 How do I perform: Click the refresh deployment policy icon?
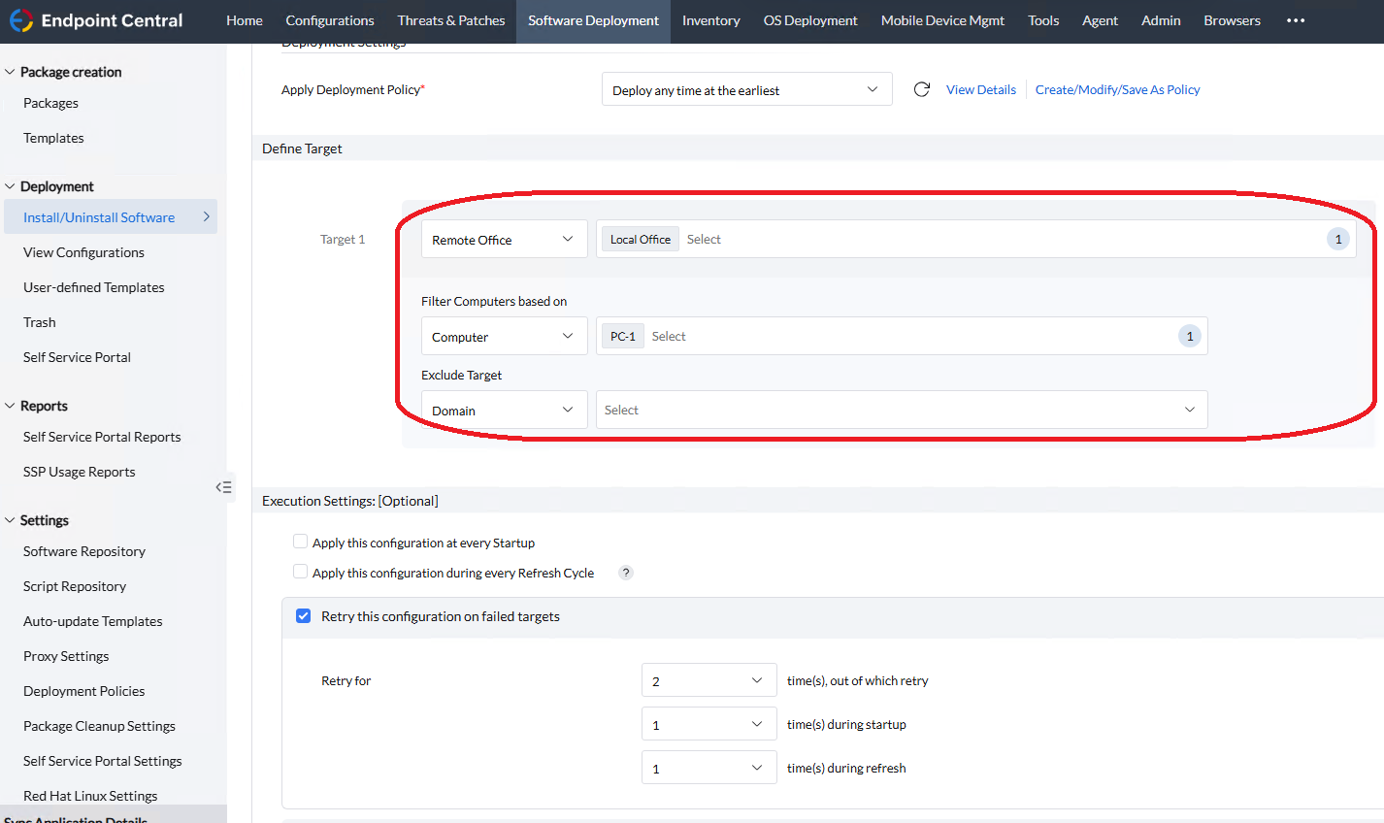[922, 89]
